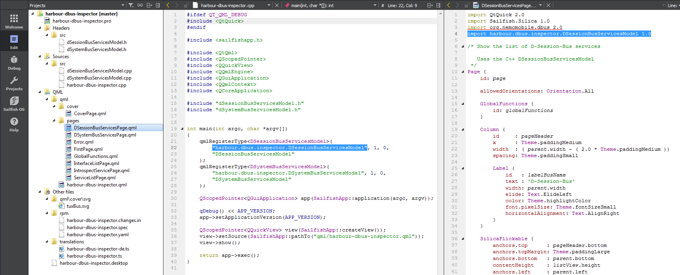The image size is (680, 275).
Task: Select harbour-dbus-inspector.pro in the tree
Action: (82, 21)
